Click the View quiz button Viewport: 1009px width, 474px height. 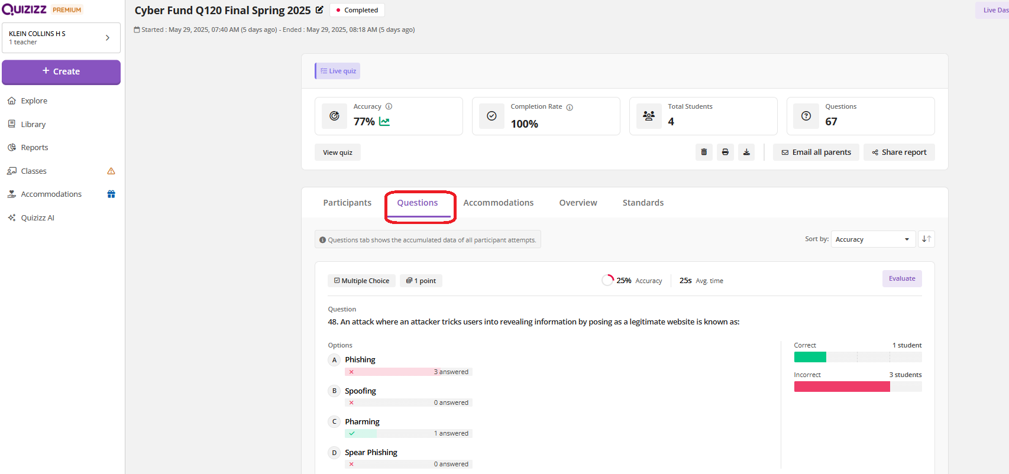pyautogui.click(x=338, y=152)
